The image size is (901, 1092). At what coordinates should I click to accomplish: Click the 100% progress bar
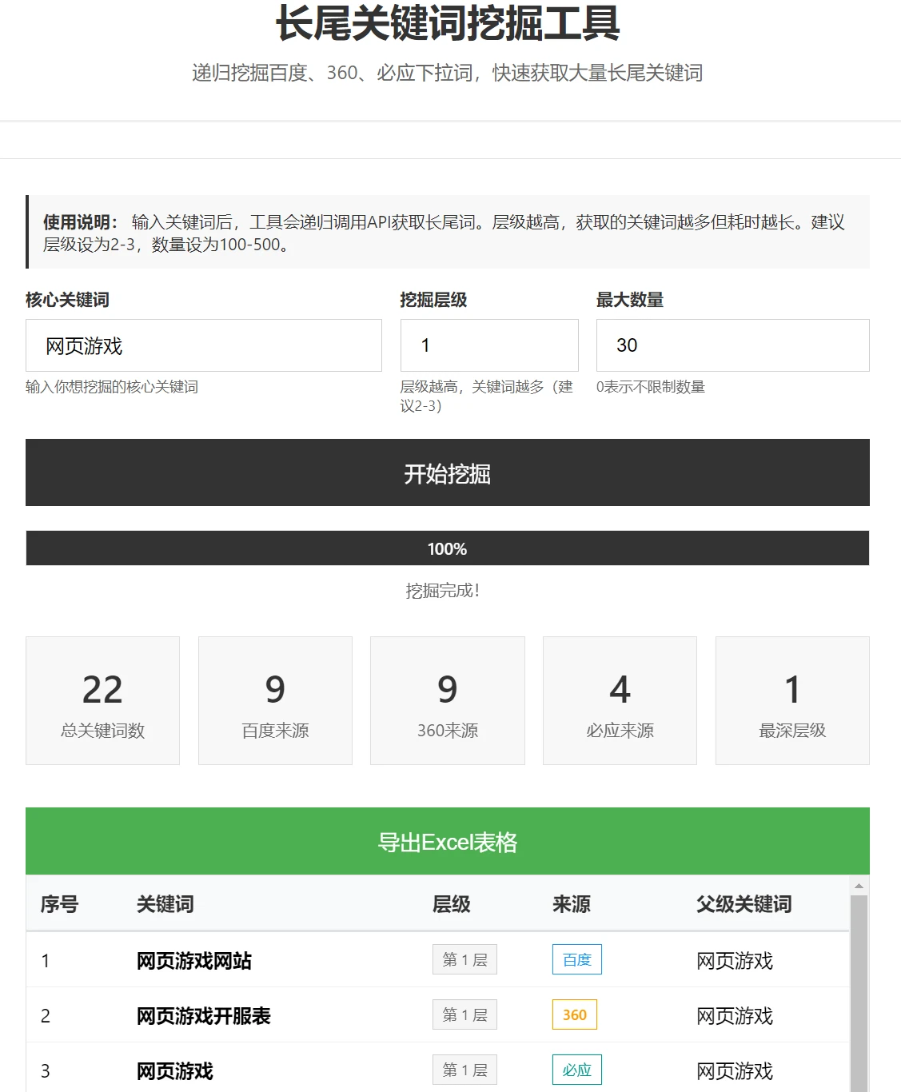point(447,548)
